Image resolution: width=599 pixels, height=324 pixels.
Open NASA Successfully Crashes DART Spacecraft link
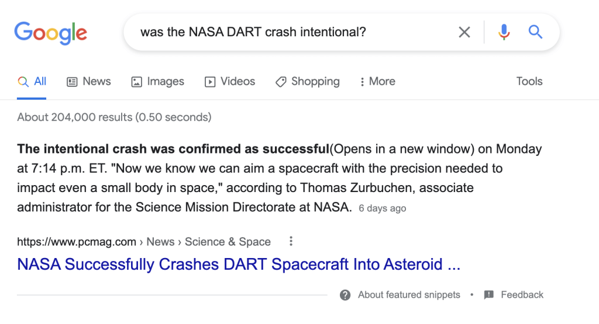[239, 264]
